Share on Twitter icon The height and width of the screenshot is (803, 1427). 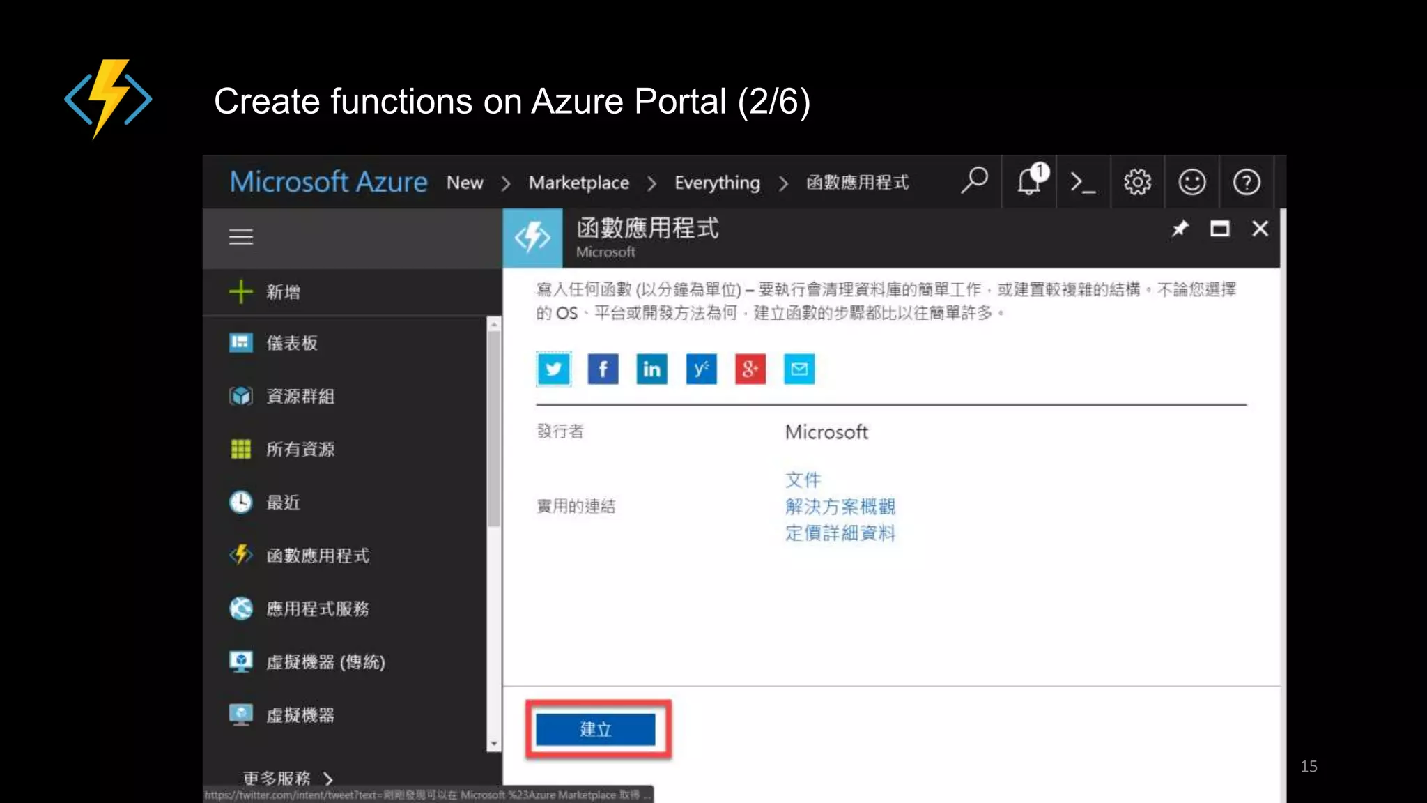554,369
